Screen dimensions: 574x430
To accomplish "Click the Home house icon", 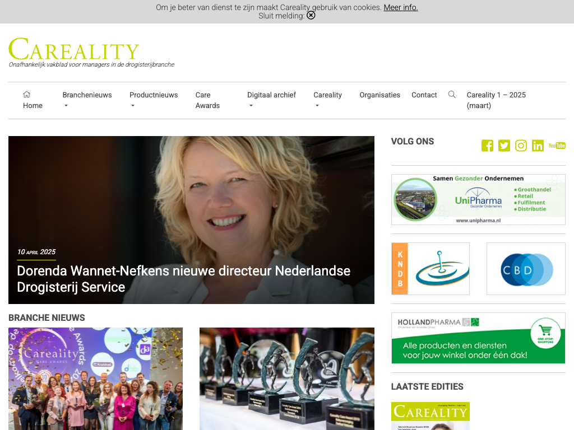I will tap(26, 95).
